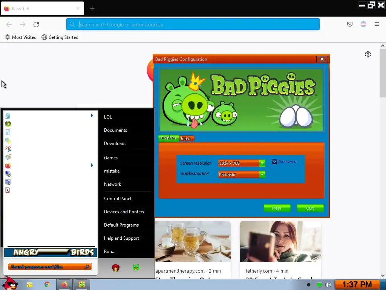This screenshot has width=386, height=290.
Task: Click the Firefox address search bar
Action: tap(193, 24)
